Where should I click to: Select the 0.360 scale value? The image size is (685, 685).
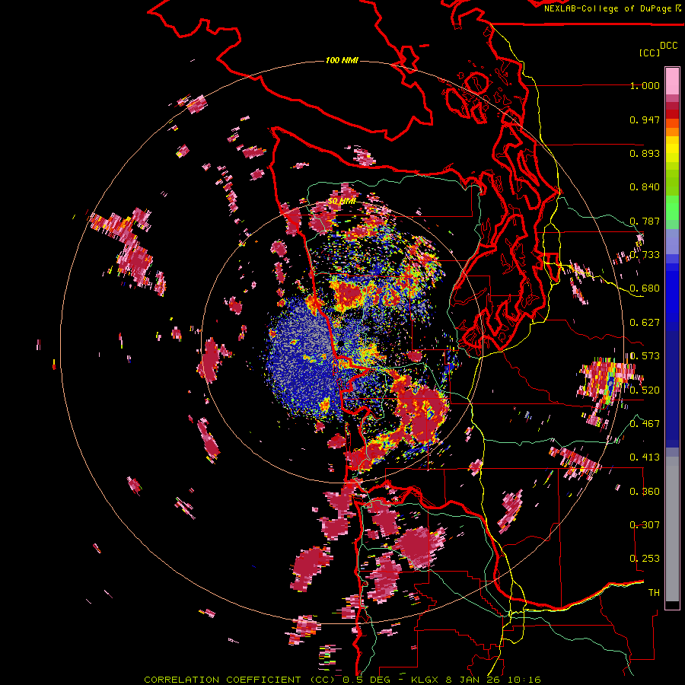645,491
